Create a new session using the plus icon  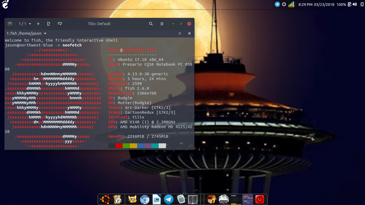coord(38,24)
